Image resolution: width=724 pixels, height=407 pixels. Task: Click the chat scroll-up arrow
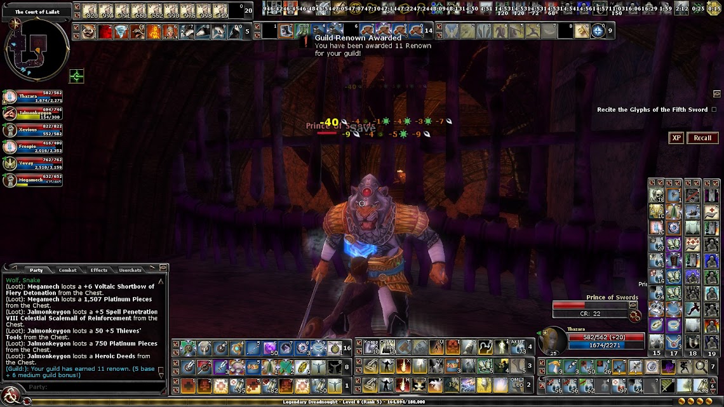161,281
